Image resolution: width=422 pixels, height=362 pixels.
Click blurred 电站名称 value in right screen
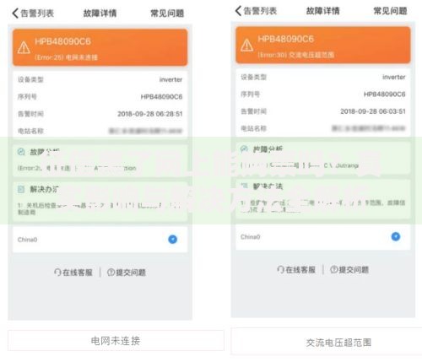point(369,128)
